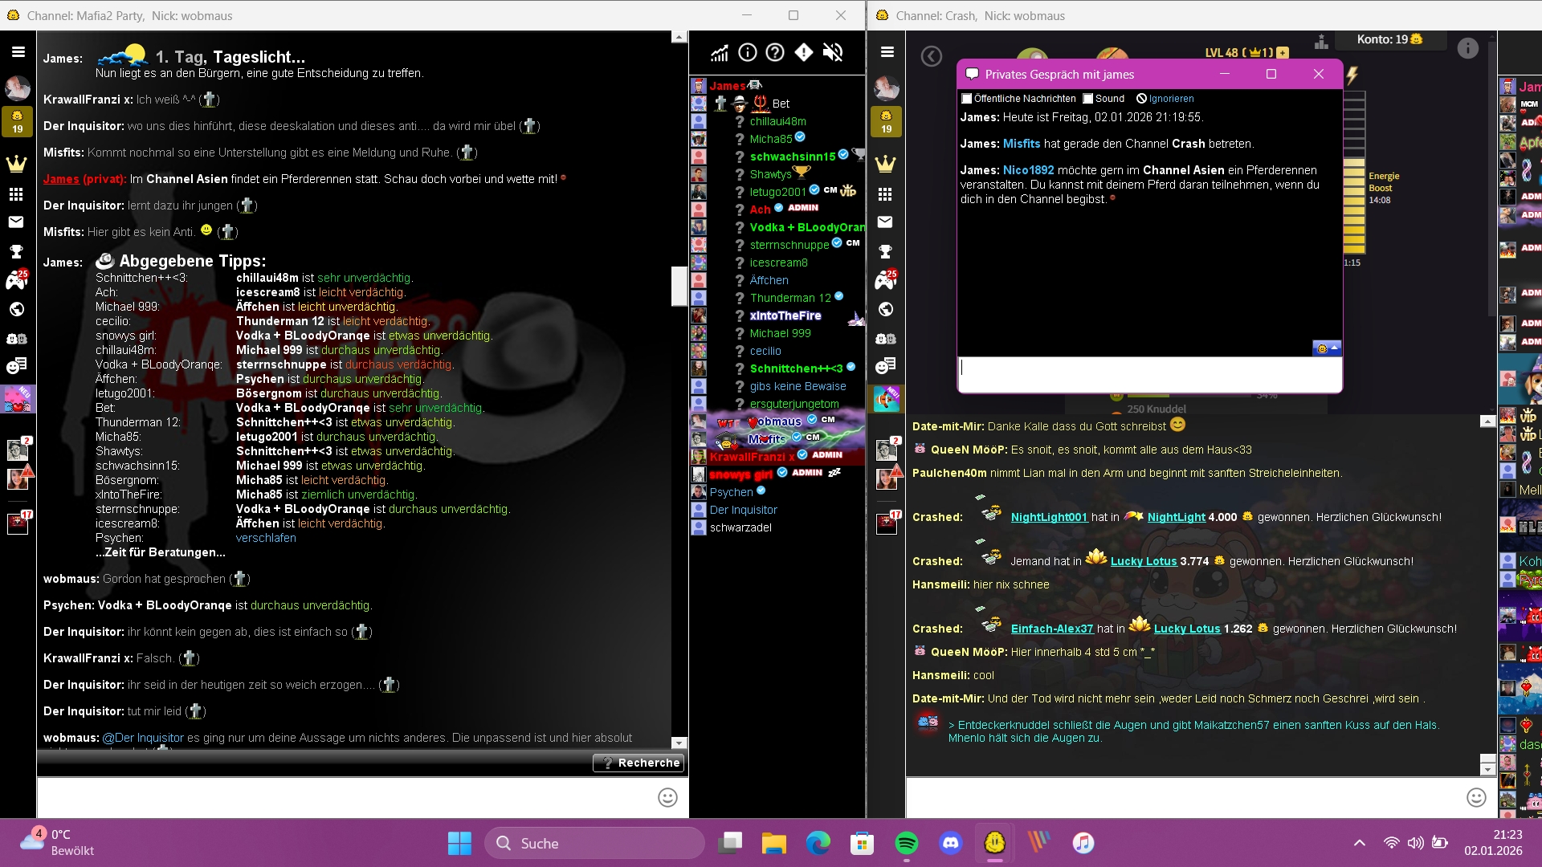1542x867 pixels.
Task: Click the channel info icon
Action: point(747,53)
